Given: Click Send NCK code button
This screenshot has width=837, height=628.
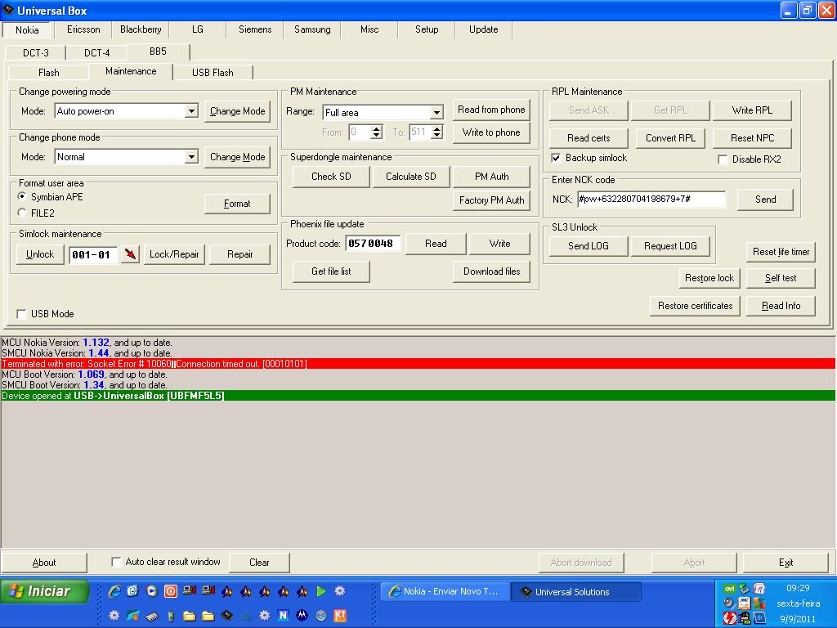Looking at the screenshot, I should point(765,200).
